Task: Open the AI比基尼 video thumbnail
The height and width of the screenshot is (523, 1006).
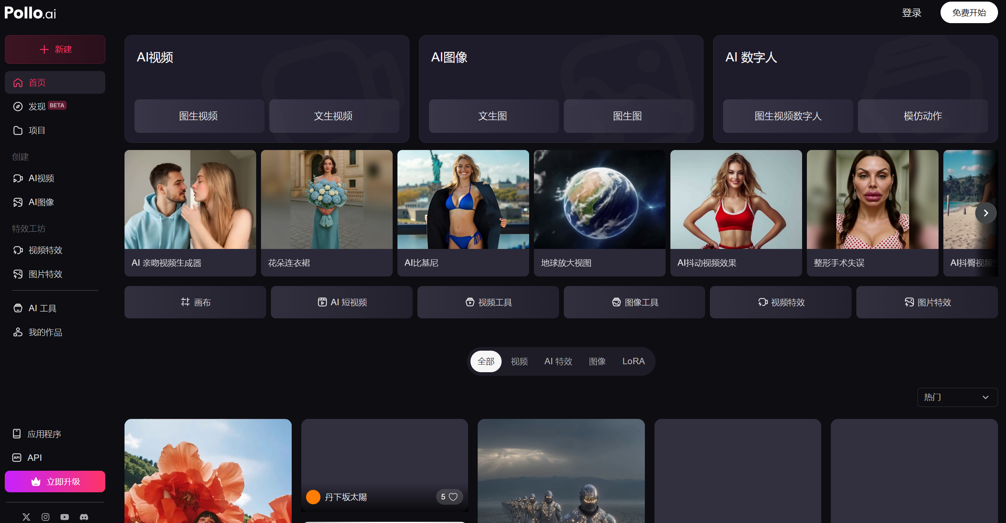Action: click(x=463, y=199)
